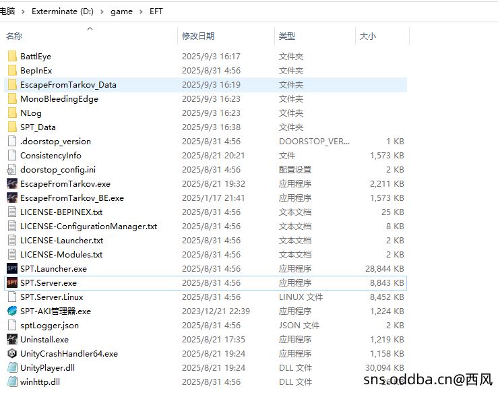The image size is (498, 393).
Task: Click the EscapeFromTarkov_BE.exe icon
Action: 12,198
